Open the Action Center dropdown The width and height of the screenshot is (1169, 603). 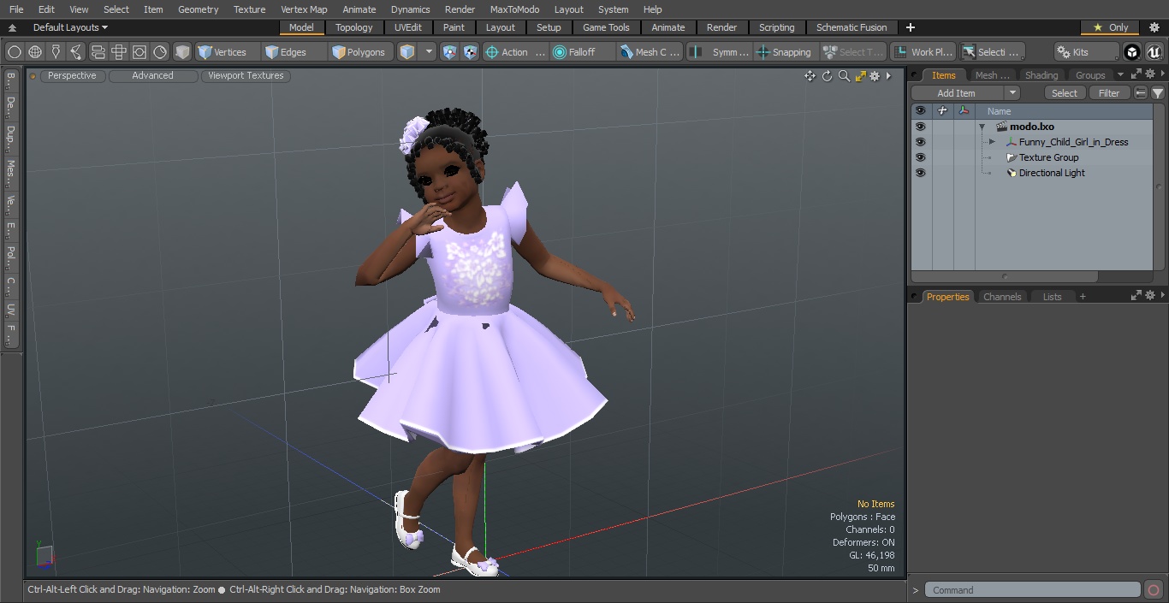[515, 52]
